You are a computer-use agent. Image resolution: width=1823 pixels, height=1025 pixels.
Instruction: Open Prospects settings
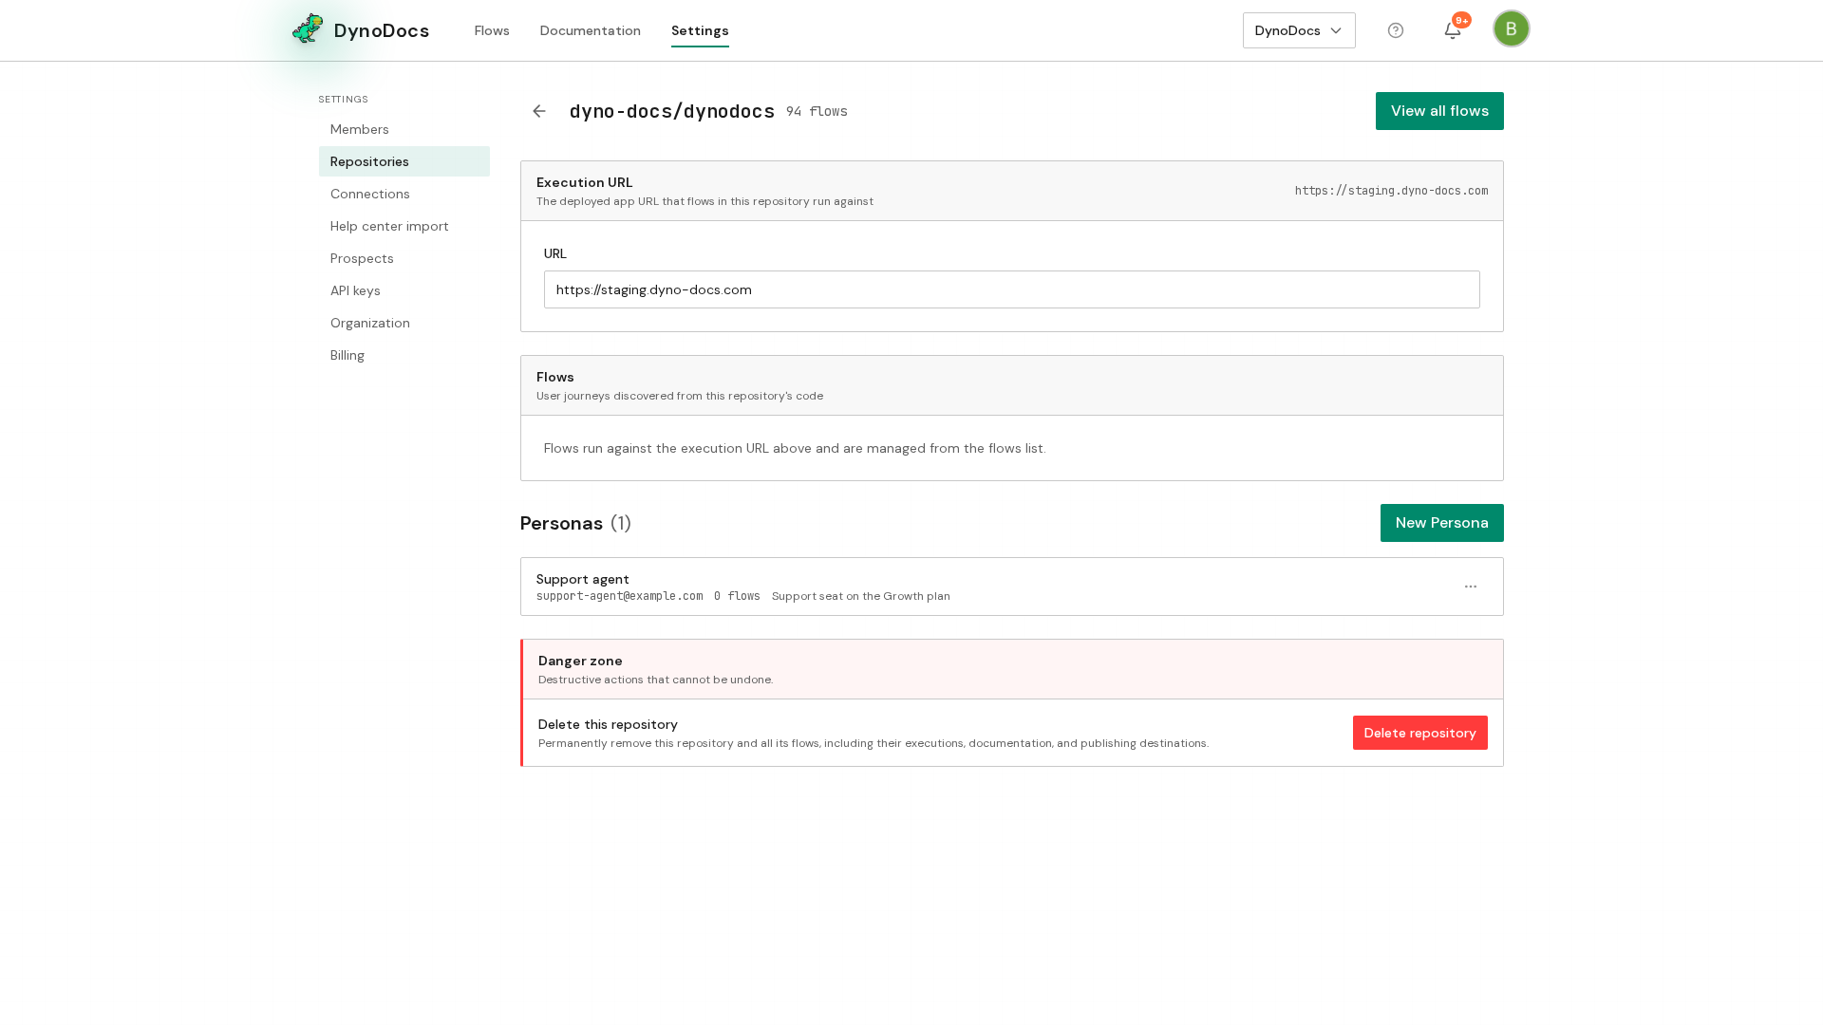coord(404,258)
